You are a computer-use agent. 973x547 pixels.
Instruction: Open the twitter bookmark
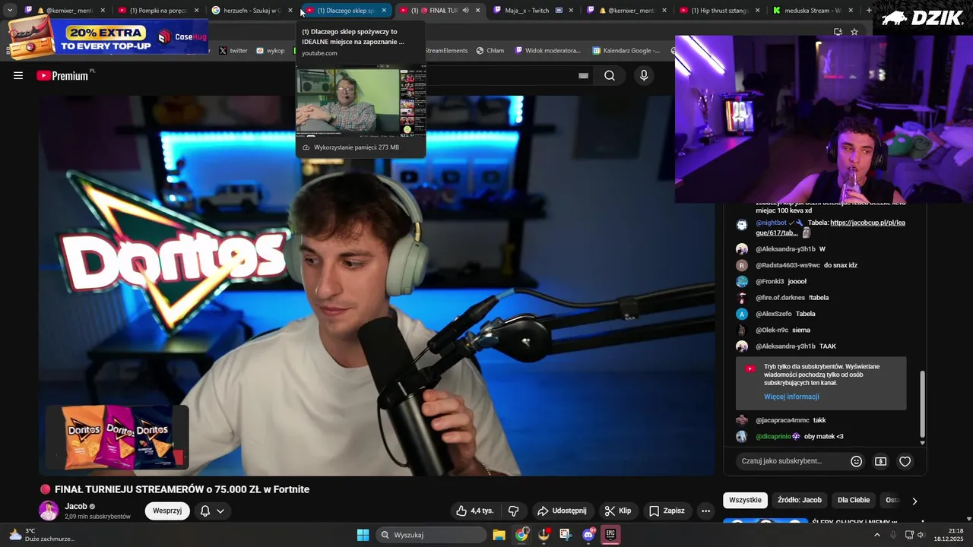[233, 51]
